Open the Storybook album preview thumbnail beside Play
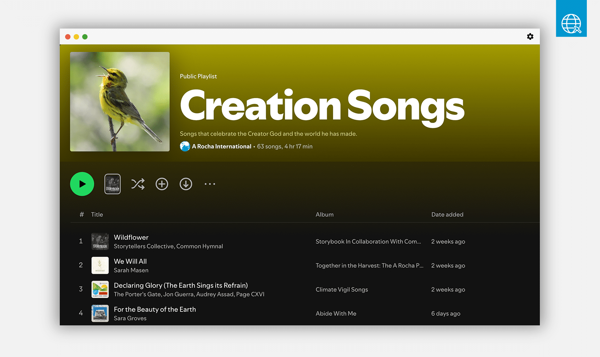This screenshot has width=600, height=357. tap(112, 184)
